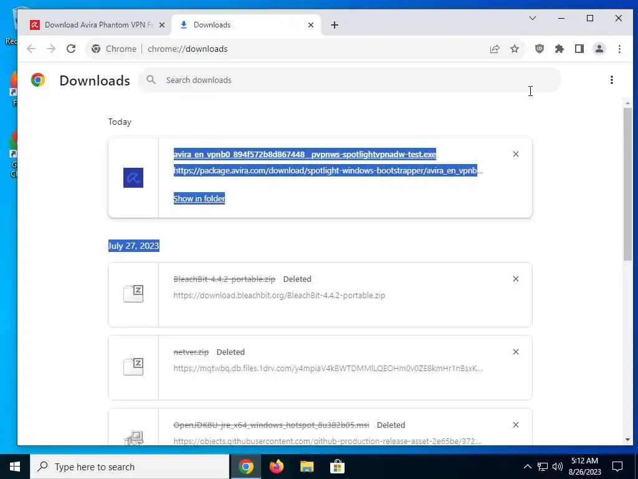Close the Downloads tab
The width and height of the screenshot is (638, 479).
pos(311,25)
